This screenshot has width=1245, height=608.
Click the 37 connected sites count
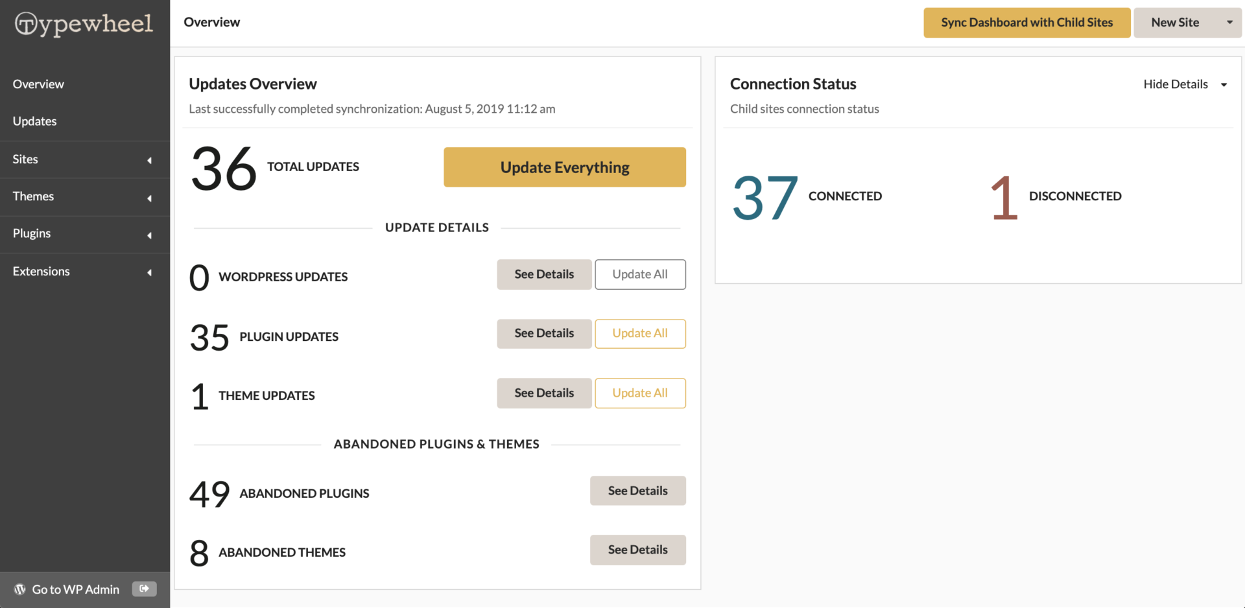click(x=765, y=198)
